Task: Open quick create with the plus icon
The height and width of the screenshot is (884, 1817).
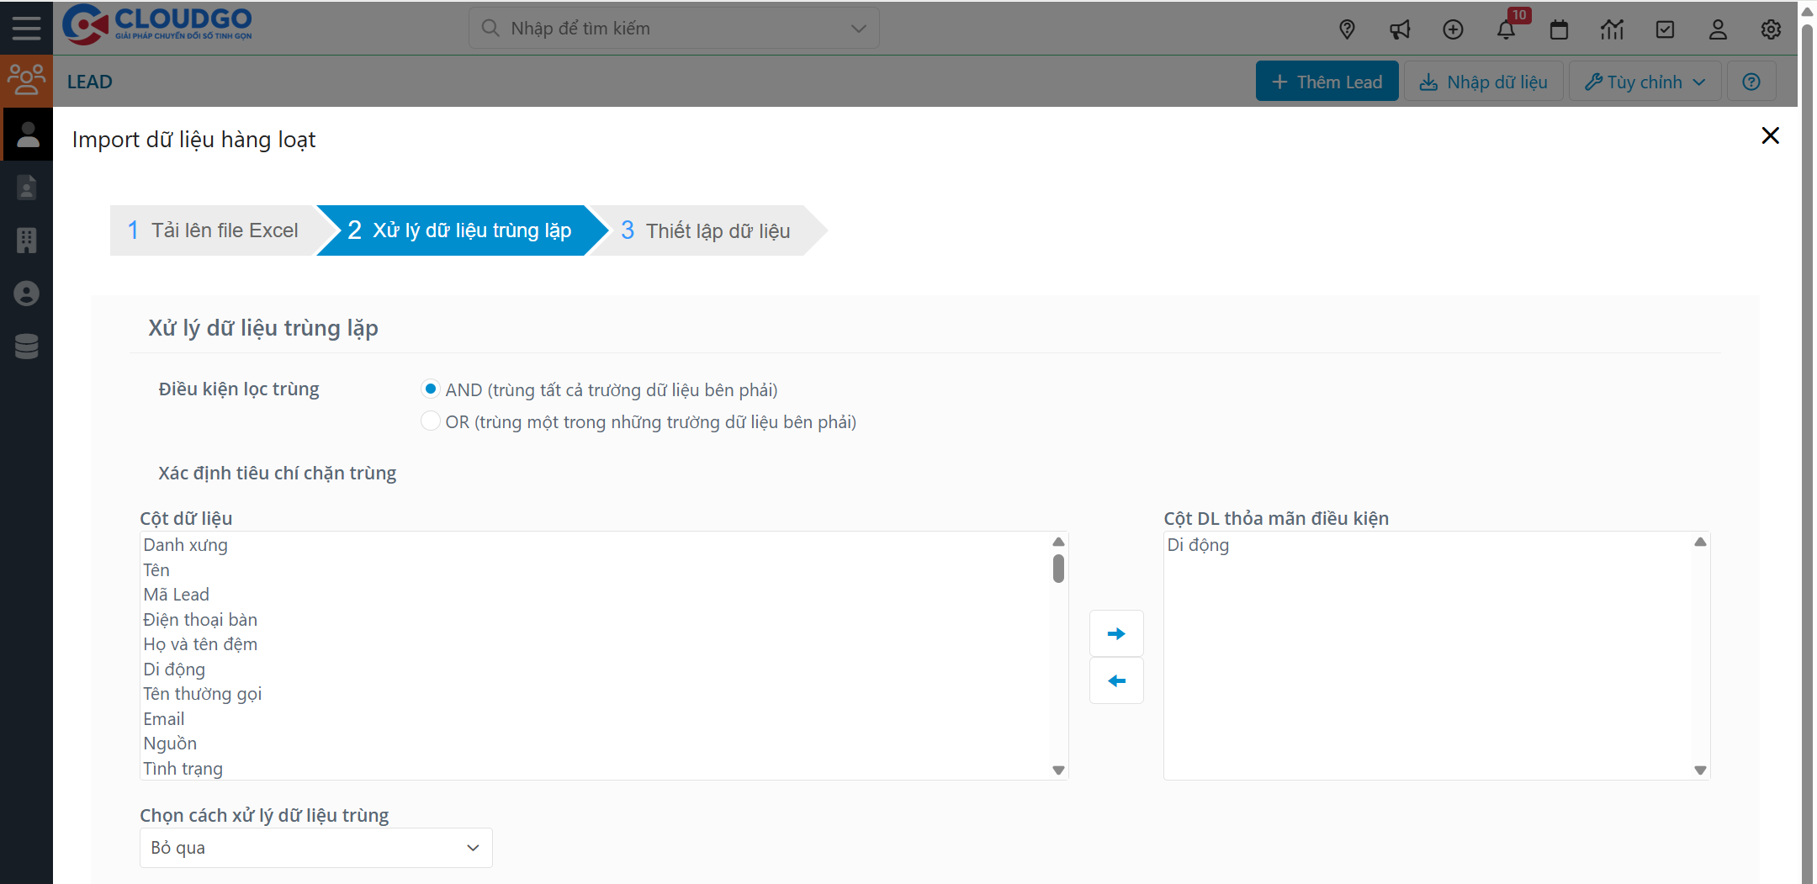Action: click(1453, 29)
